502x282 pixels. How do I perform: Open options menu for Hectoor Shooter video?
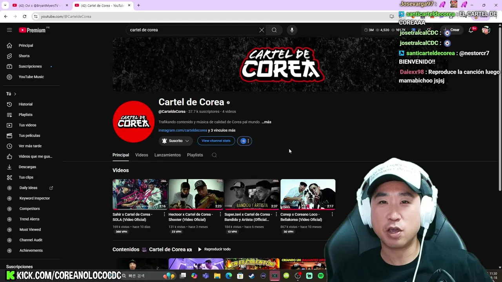pos(220,215)
